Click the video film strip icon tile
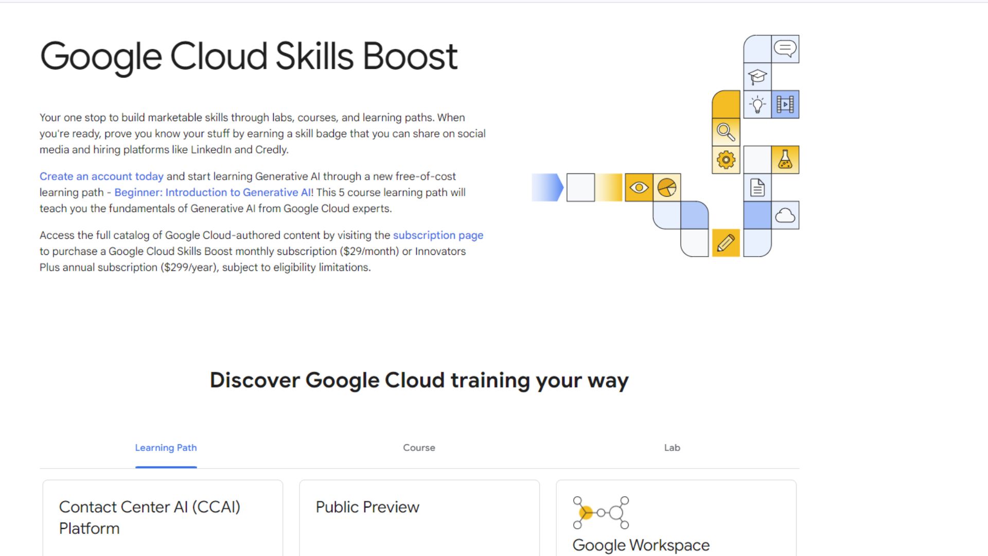Screen dimensions: 988x556 pyautogui.click(x=785, y=105)
